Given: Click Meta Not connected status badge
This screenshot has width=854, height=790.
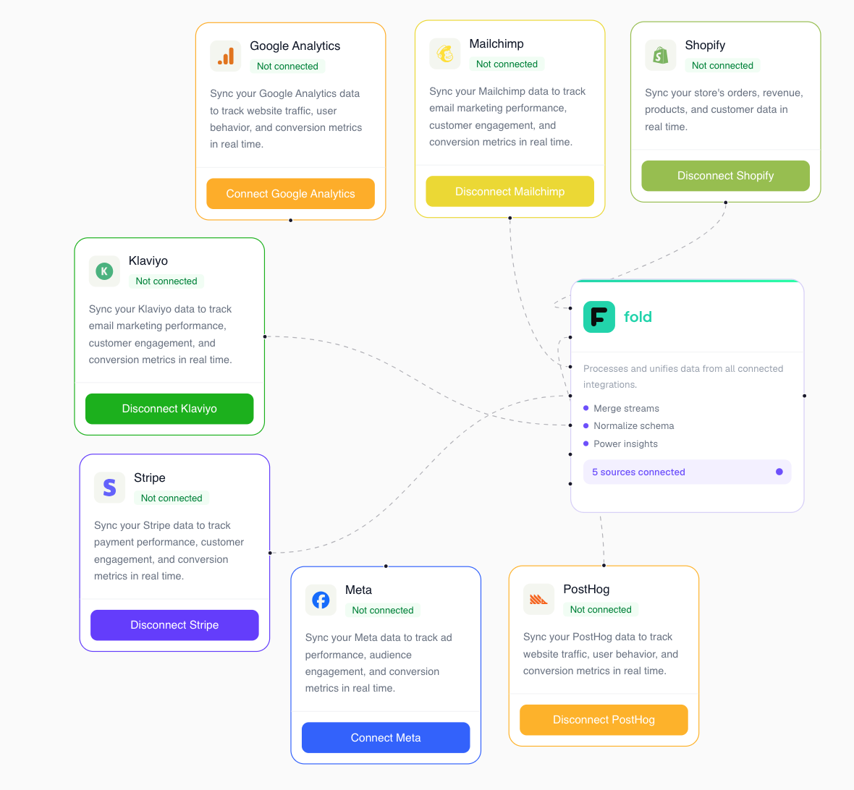Looking at the screenshot, I should click(x=383, y=611).
